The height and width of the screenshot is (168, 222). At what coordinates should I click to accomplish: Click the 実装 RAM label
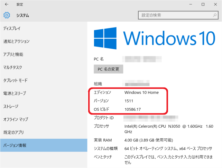coord(103,140)
